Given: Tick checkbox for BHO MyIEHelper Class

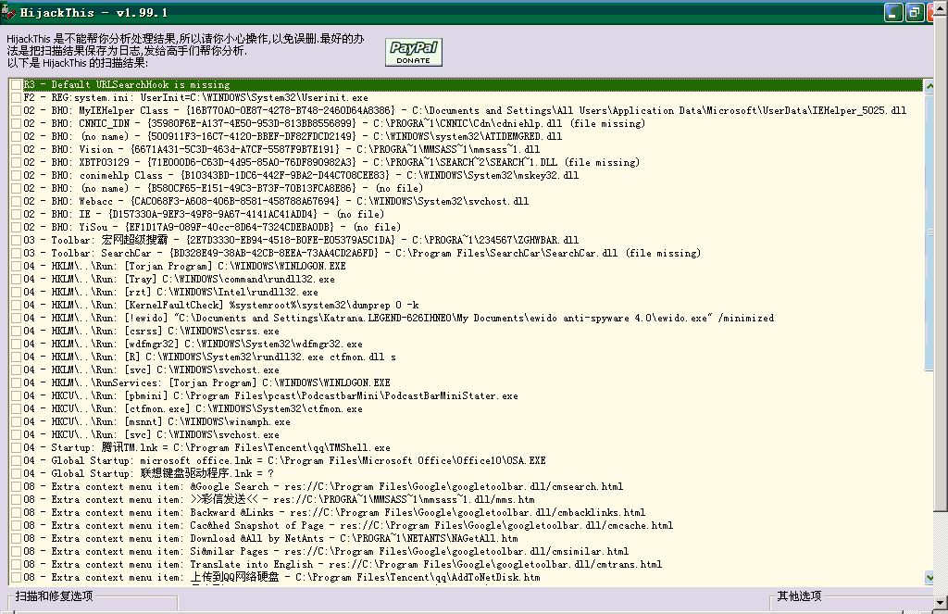Looking at the screenshot, I should (17, 111).
